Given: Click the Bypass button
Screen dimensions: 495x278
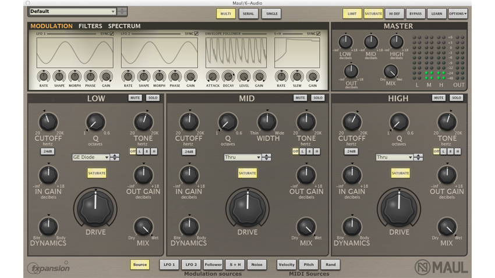Looking at the screenshot, I should pyautogui.click(x=415, y=13).
